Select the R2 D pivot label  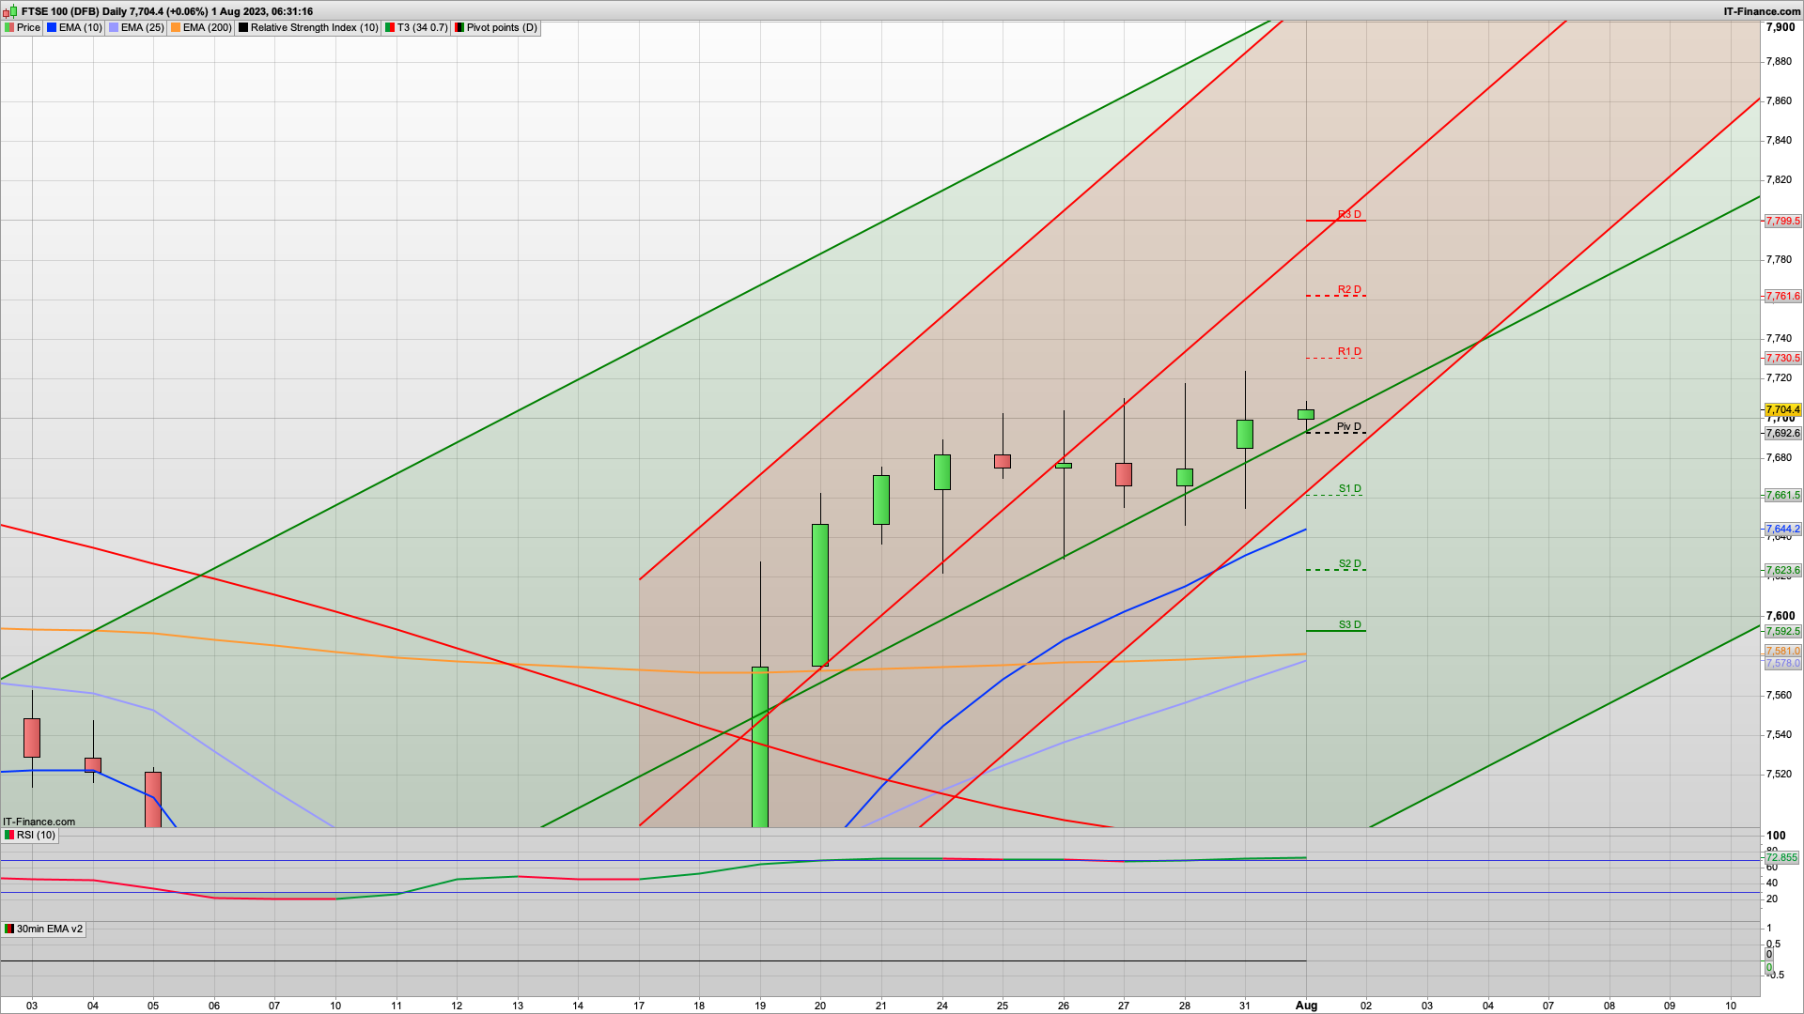pyautogui.click(x=1349, y=290)
